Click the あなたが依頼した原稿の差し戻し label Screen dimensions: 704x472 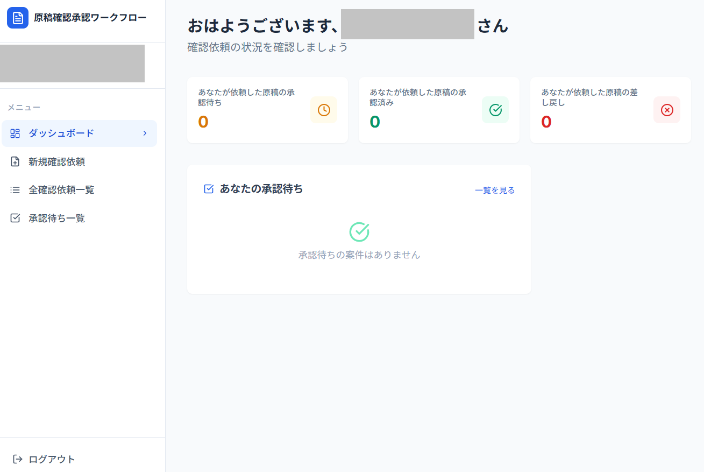pos(590,97)
